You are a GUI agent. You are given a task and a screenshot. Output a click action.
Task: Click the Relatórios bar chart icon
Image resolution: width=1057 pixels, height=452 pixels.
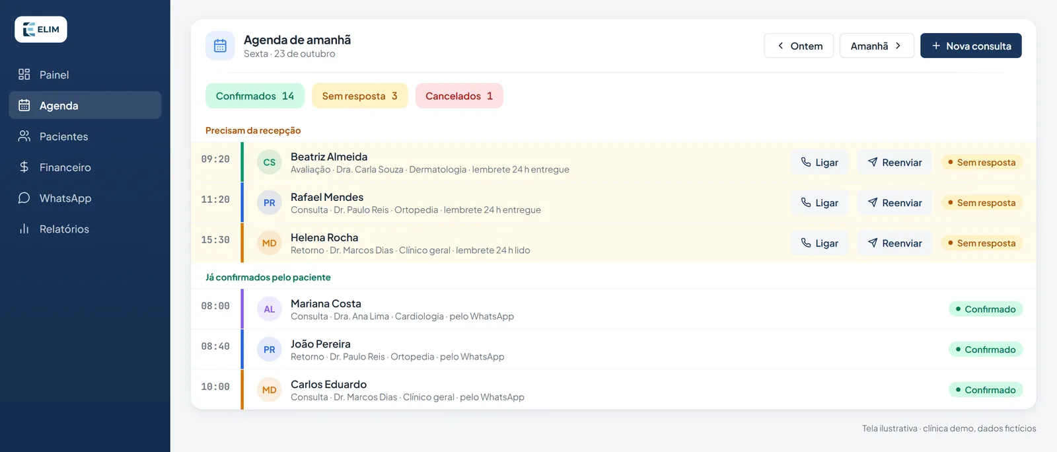(24, 229)
